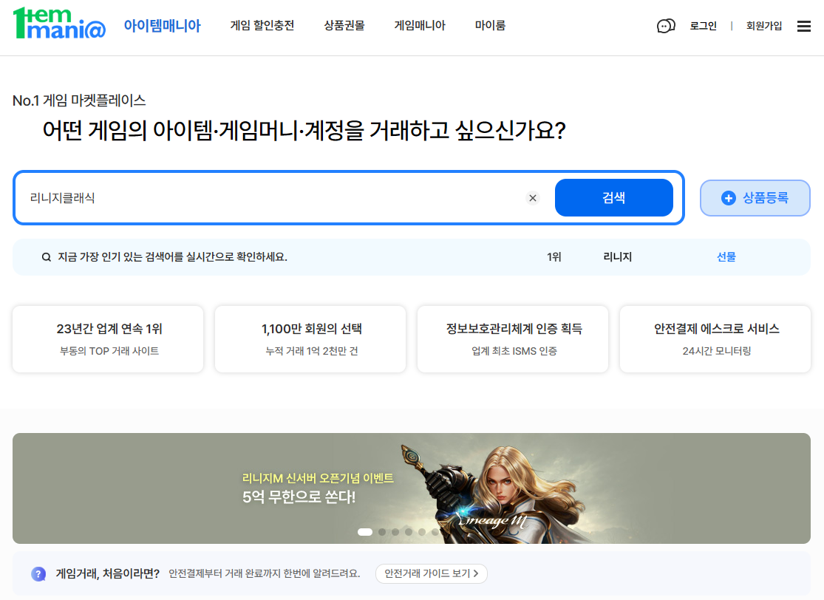Click the 안전거래 가이드 보기 button
Image resolution: width=824 pixels, height=600 pixels.
pos(432,573)
